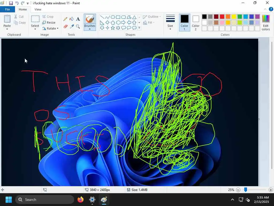The image size is (274, 206).
Task: Pick the purple color swatch
Action: (257, 17)
